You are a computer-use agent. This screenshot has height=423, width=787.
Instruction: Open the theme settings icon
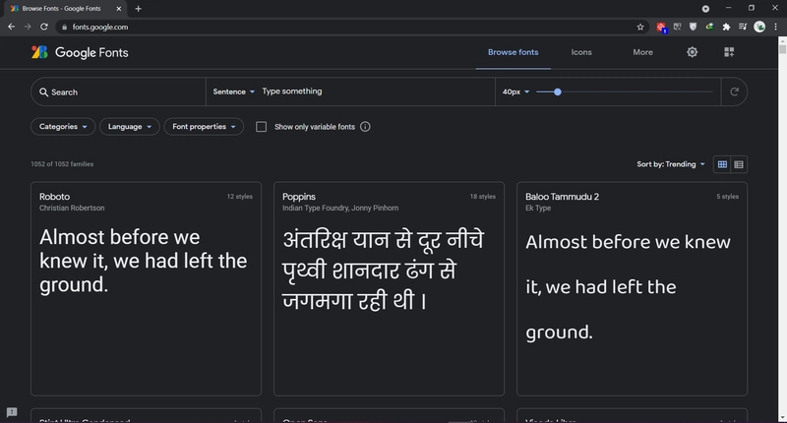pyautogui.click(x=693, y=52)
